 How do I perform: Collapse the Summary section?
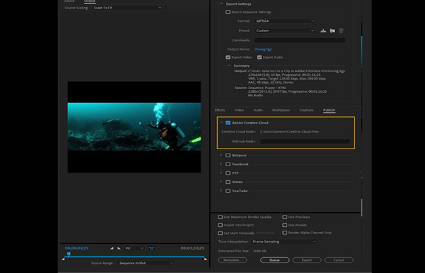tap(229, 66)
